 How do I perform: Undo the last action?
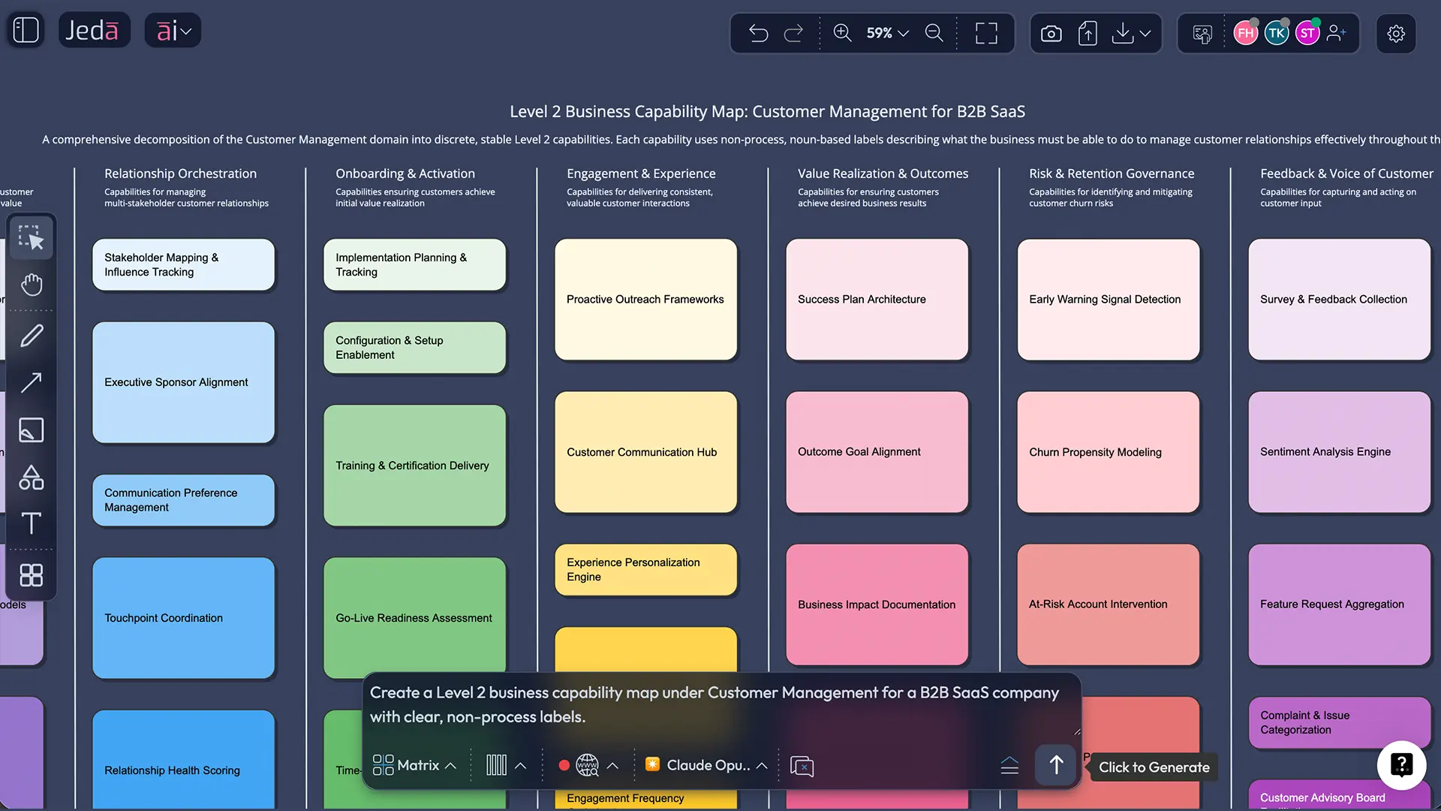coord(759,33)
